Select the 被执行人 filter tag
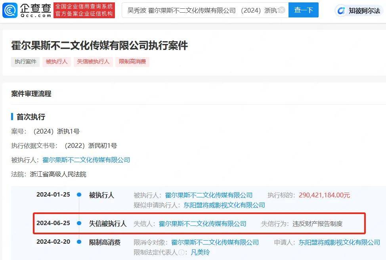The width and height of the screenshot is (386, 260). pos(56,62)
